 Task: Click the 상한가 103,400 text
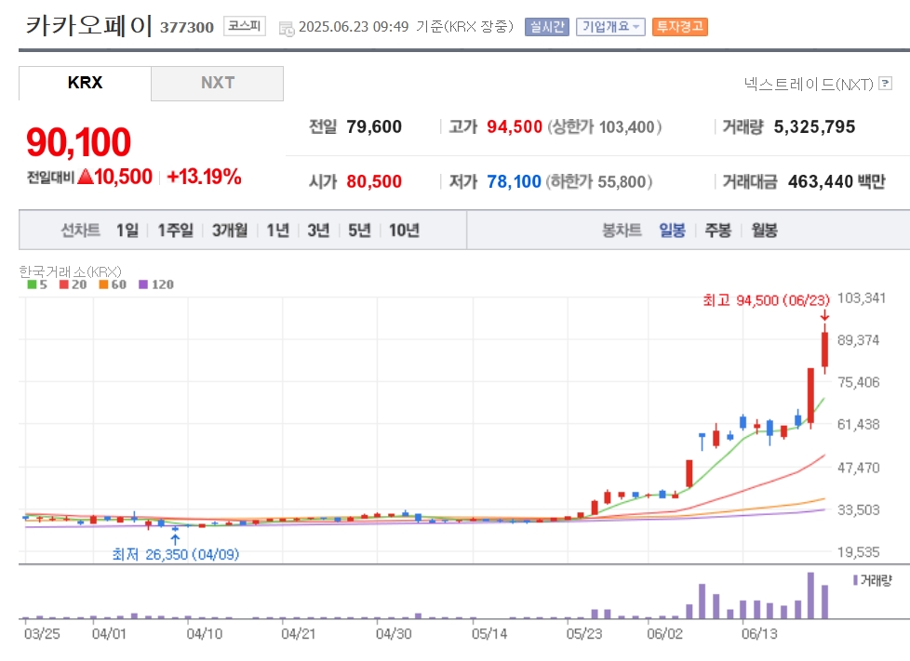pyautogui.click(x=604, y=126)
